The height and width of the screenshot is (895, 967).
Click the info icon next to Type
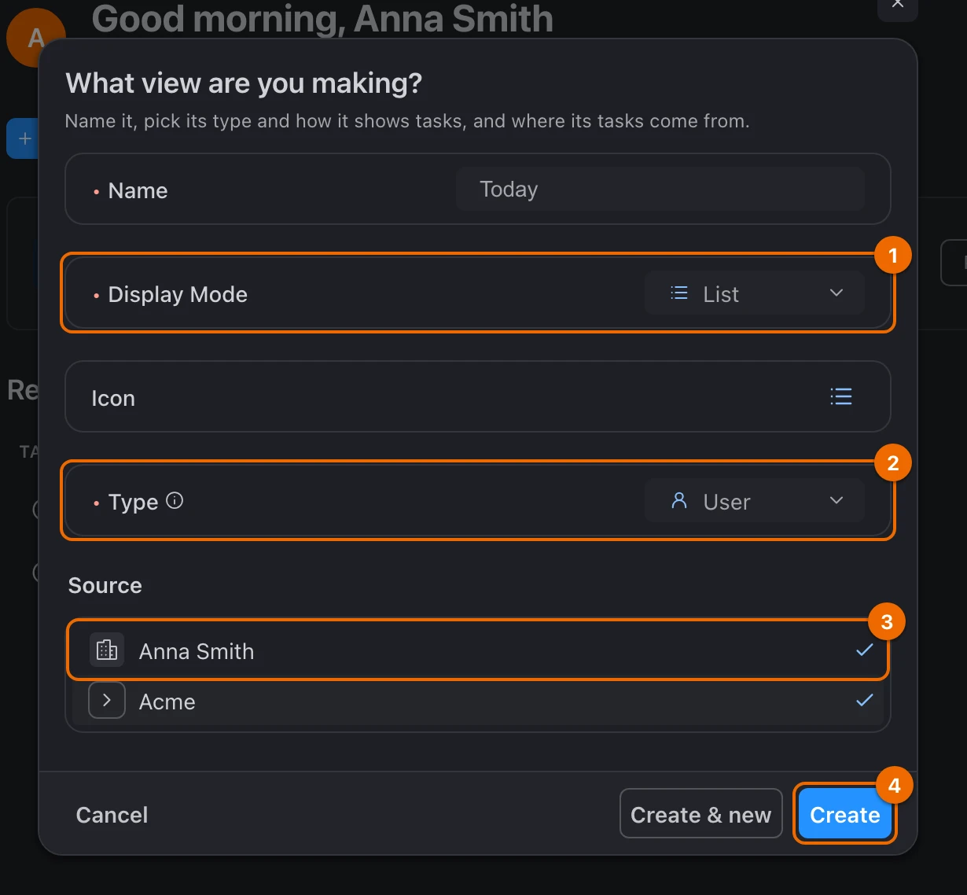tap(175, 500)
